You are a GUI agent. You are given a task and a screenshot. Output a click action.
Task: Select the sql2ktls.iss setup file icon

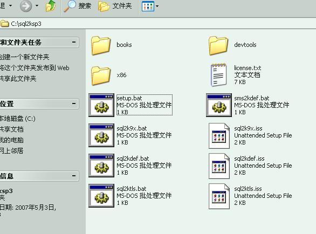coord(219,196)
